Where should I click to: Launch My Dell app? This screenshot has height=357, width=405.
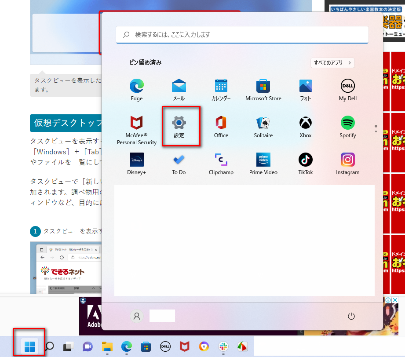348,90
